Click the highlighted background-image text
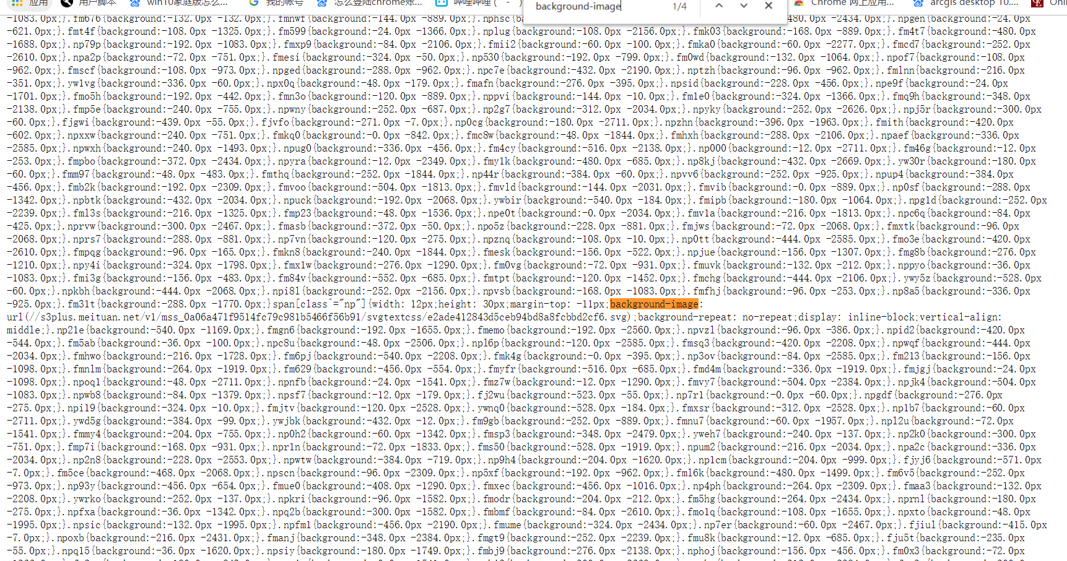This screenshot has height=561, width=1067. pyautogui.click(x=655, y=304)
